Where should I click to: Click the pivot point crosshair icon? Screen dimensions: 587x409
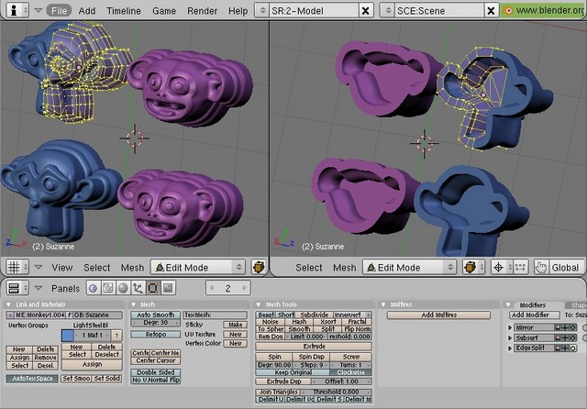pyautogui.click(x=499, y=267)
